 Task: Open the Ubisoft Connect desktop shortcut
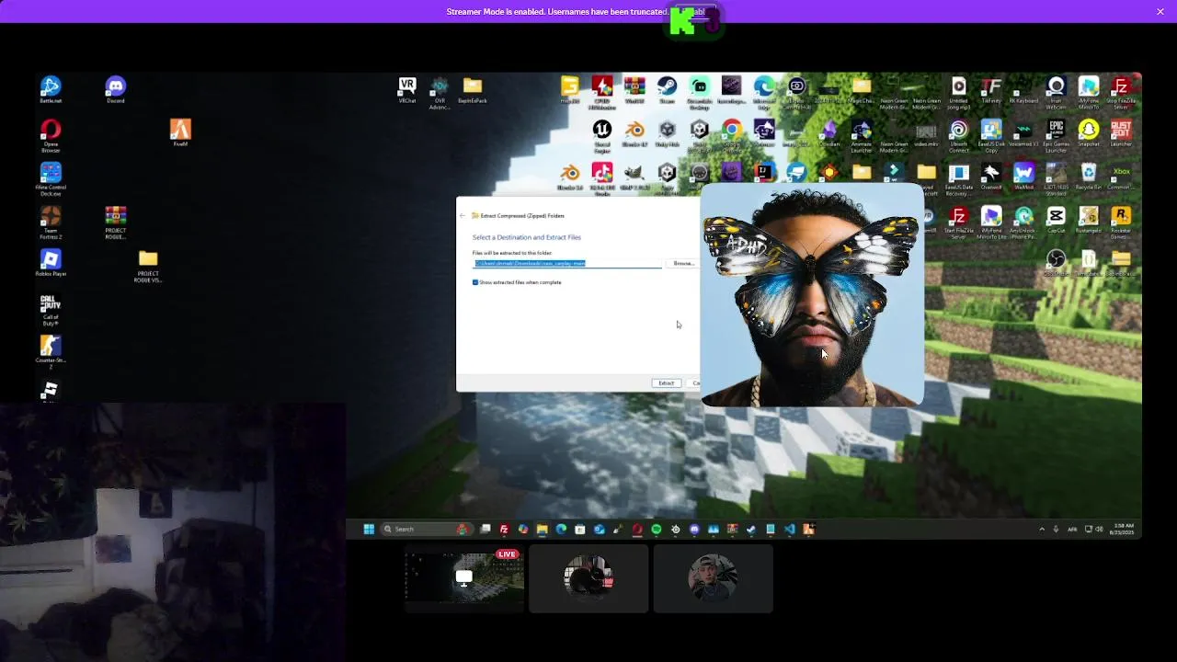click(x=959, y=134)
